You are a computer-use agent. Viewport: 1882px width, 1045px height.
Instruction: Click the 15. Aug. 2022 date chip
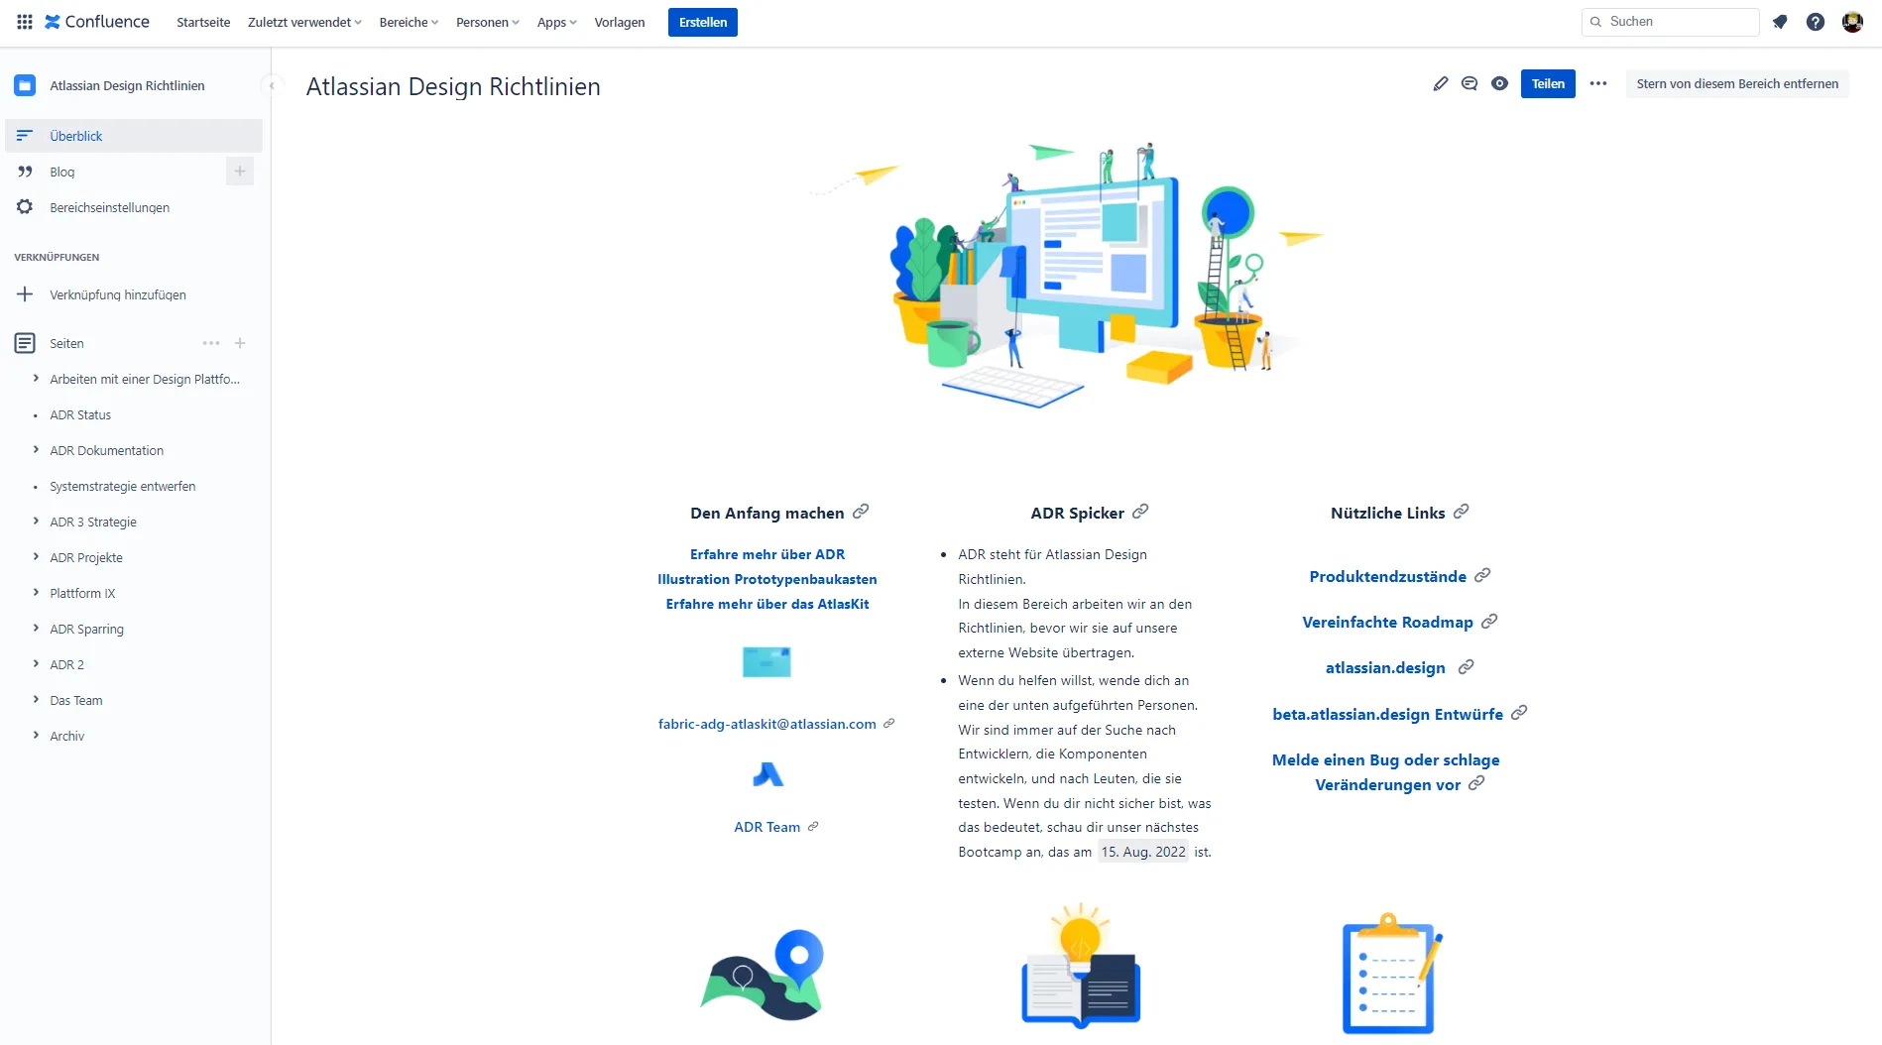click(1143, 852)
